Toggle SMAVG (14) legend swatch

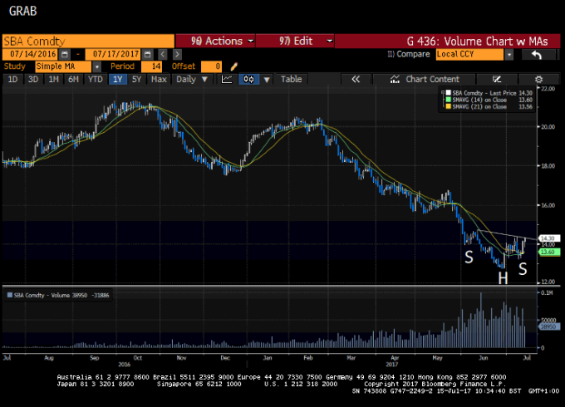446,100
